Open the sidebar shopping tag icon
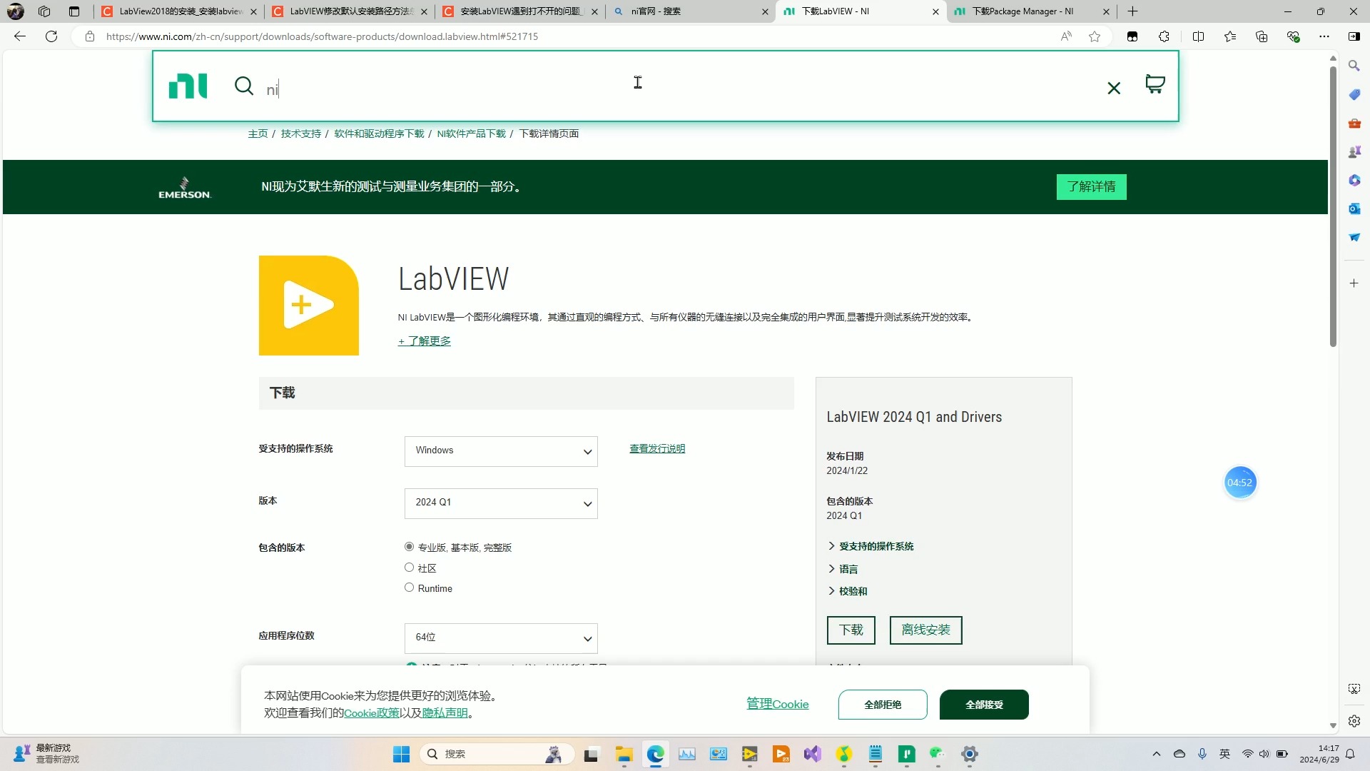This screenshot has width=1370, height=771. 1354,94
